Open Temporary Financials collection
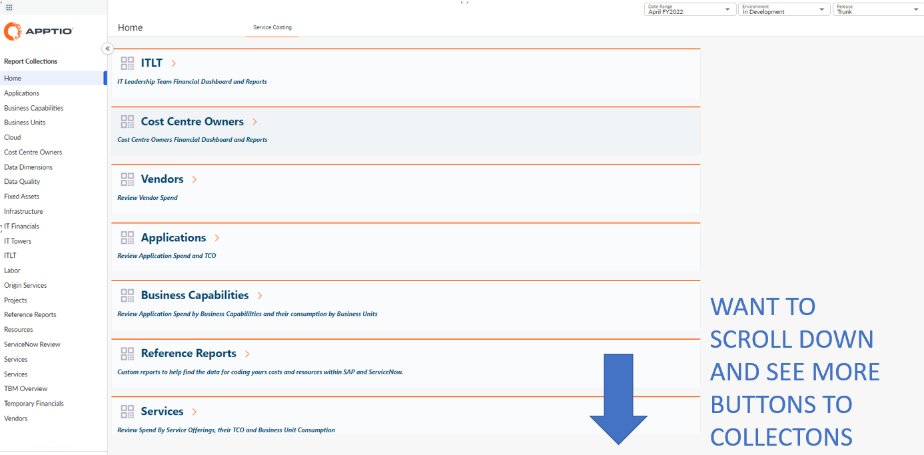 [34, 404]
